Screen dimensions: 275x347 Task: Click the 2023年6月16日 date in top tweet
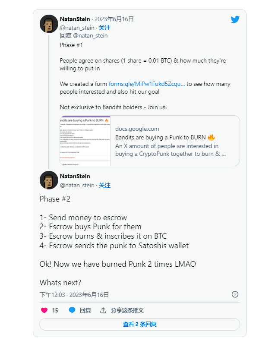click(114, 19)
